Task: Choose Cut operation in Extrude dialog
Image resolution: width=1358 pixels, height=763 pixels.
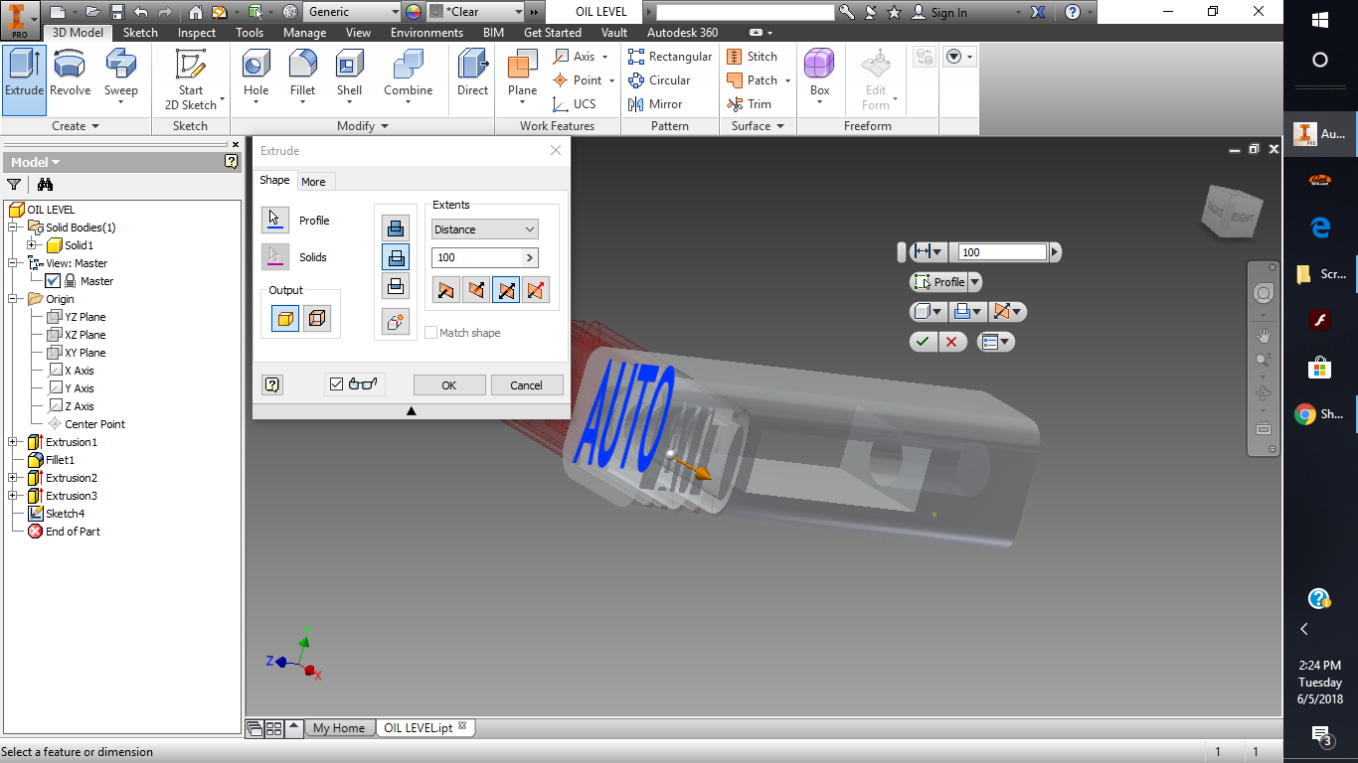Action: click(x=396, y=257)
